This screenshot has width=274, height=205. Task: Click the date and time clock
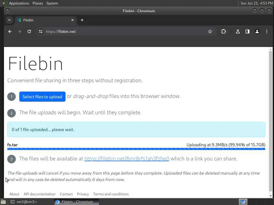[257, 3]
